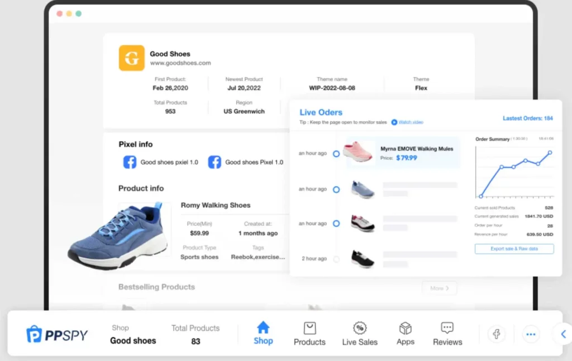Open the three-dots more options button
Image resolution: width=572 pixels, height=361 pixels.
point(531,334)
